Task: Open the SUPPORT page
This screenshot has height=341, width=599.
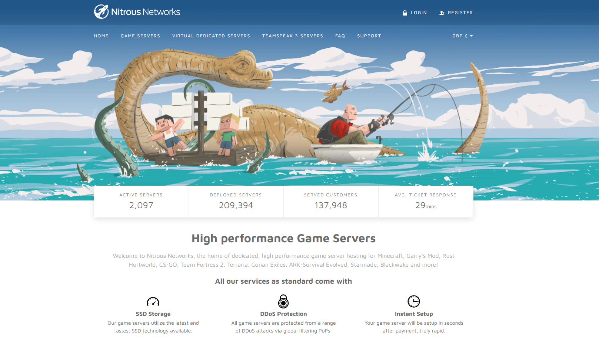Action: [369, 36]
